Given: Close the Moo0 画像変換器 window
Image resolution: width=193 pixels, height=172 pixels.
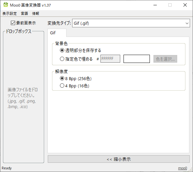Looking at the screenshot, I should point(185,5).
